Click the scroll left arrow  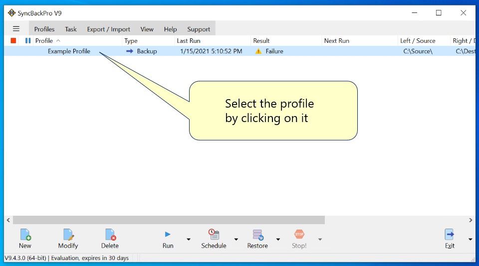pos(8,220)
